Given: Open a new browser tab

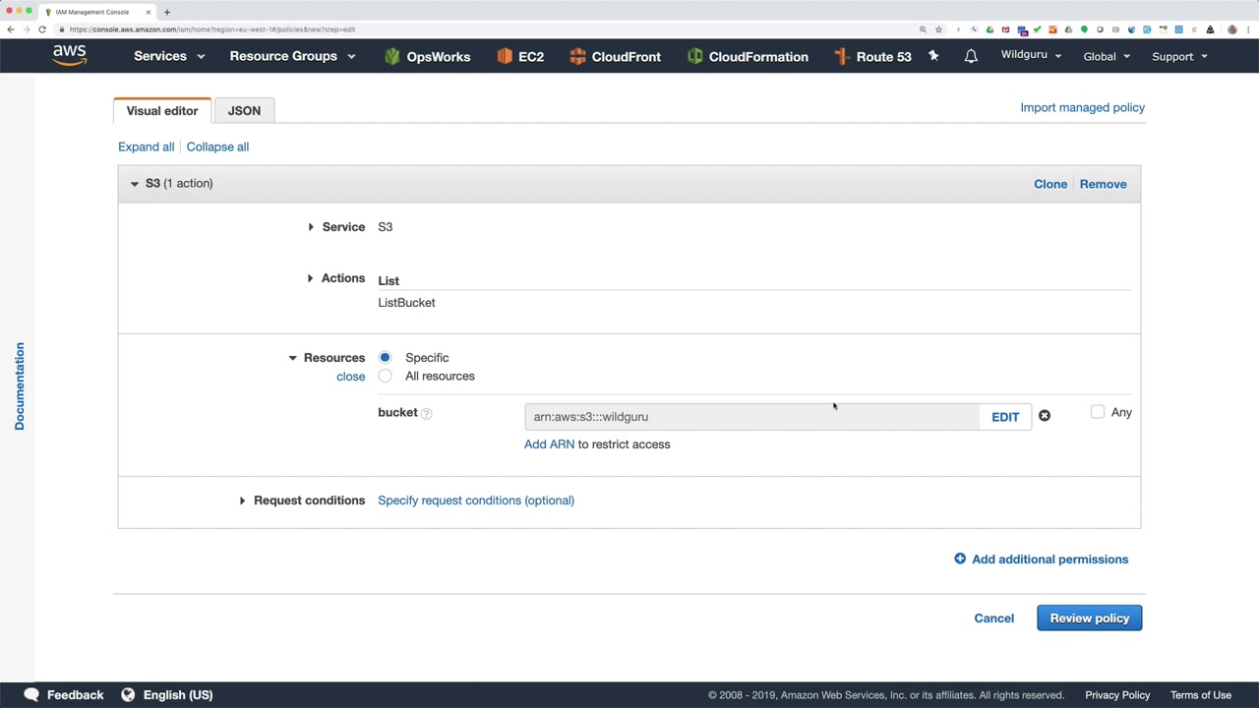Looking at the screenshot, I should coord(167,12).
